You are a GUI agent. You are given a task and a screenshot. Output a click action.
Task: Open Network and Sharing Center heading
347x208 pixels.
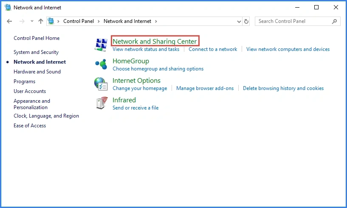155,41
